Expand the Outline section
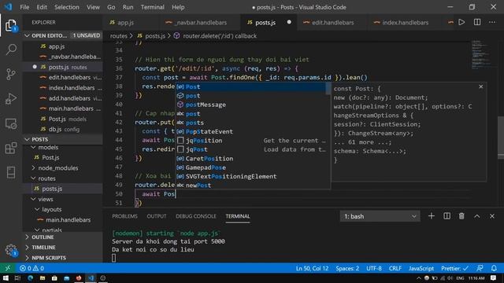The height and width of the screenshot is (283, 504). (x=62, y=237)
